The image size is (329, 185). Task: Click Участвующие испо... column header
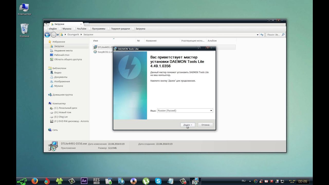coord(193,41)
